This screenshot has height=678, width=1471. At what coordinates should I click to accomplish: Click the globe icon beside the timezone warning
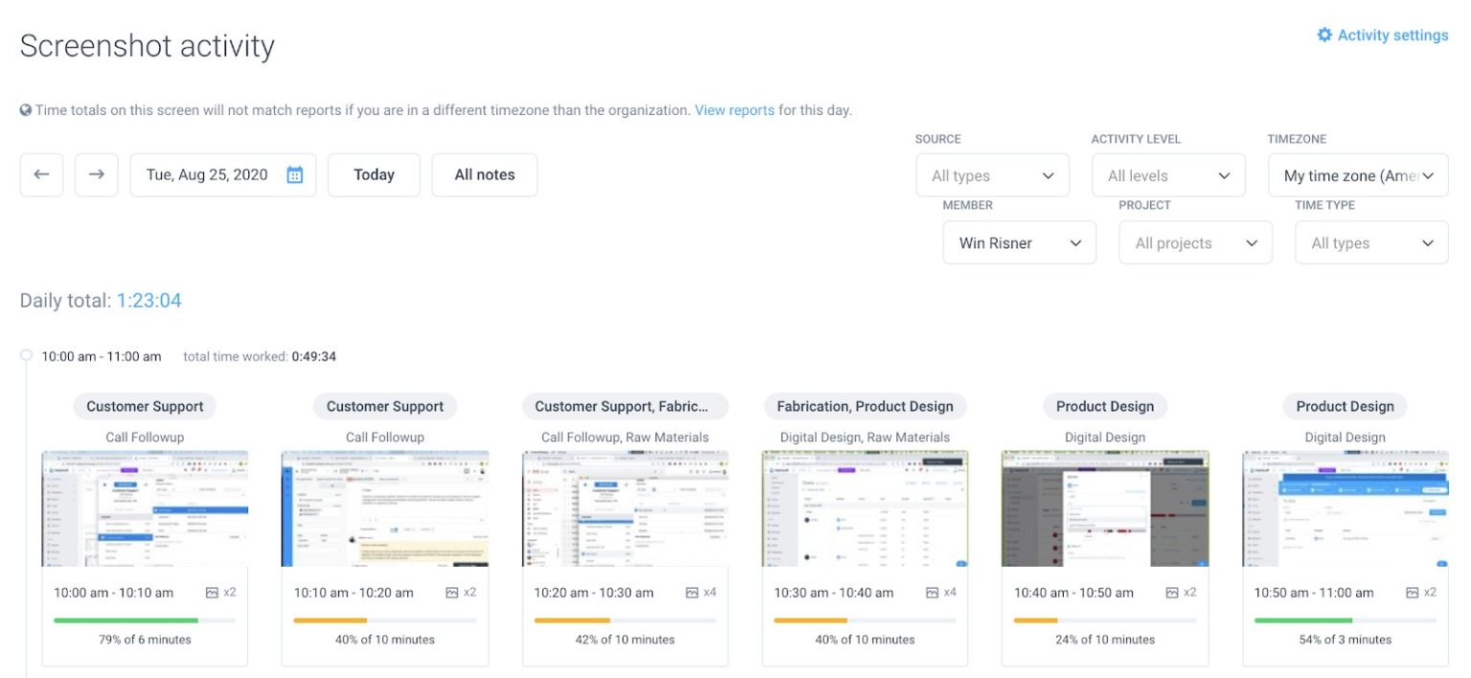point(26,109)
